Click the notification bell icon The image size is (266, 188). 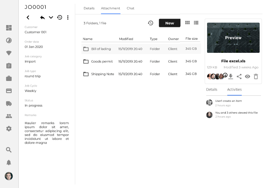[x=9, y=162]
